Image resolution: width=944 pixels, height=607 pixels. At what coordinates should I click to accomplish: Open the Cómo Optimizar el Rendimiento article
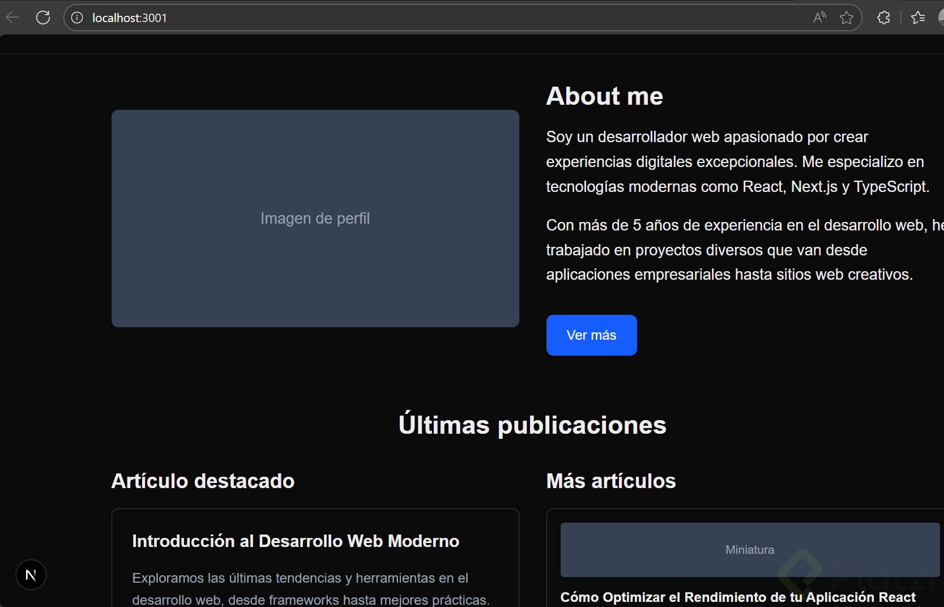pyautogui.click(x=738, y=597)
